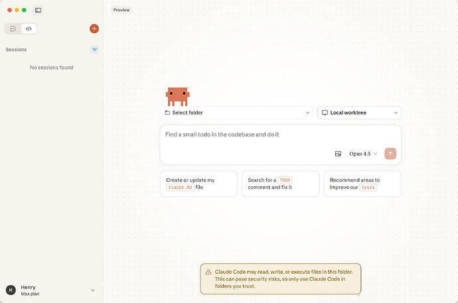Click the Preview badge
This screenshot has height=303, width=458.
(x=121, y=10)
